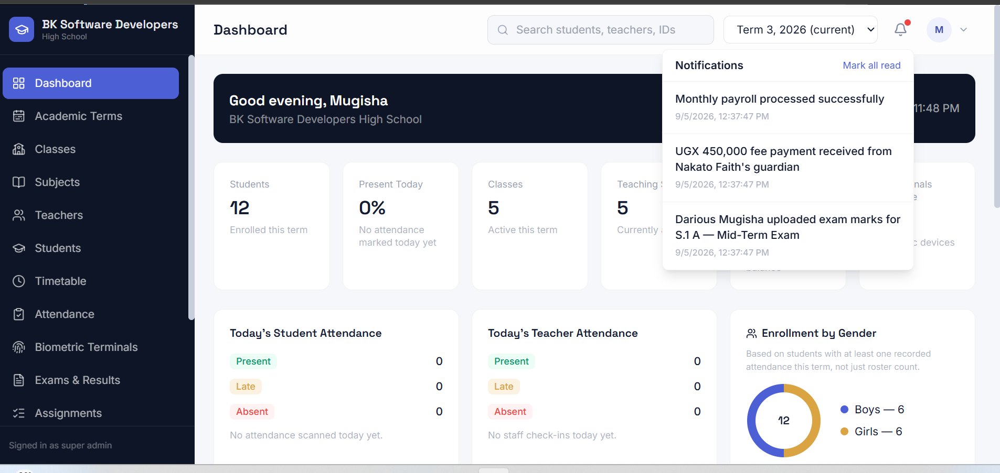Viewport: 1000px width, 473px height.
Task: Click the Enrollment by Gender people icon
Action: coord(751,333)
